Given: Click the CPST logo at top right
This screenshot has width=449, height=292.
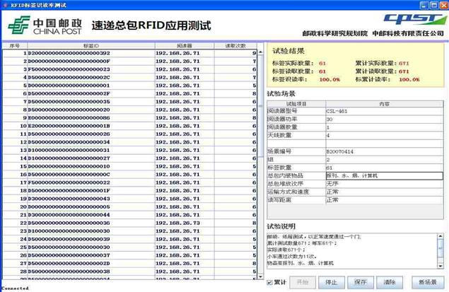Looking at the screenshot, I should (x=415, y=19).
